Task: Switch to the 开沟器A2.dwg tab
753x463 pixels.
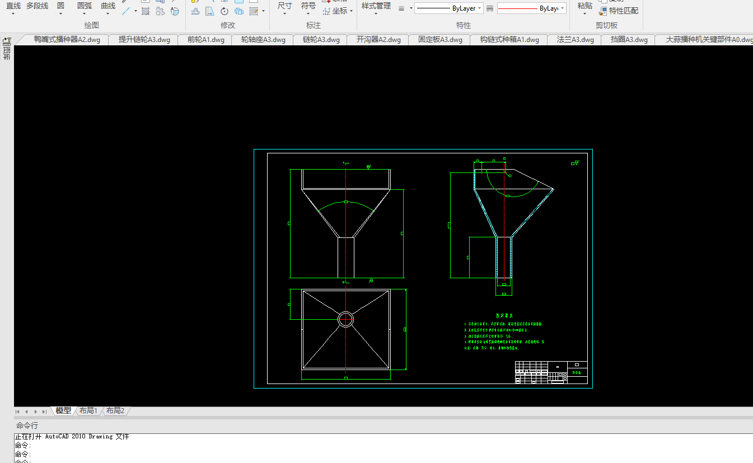Action: 378,40
